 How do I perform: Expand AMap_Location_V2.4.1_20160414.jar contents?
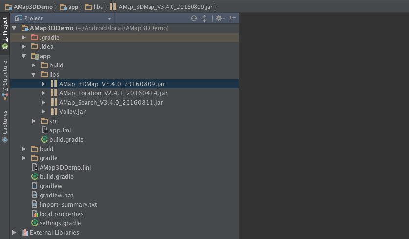(x=43, y=93)
